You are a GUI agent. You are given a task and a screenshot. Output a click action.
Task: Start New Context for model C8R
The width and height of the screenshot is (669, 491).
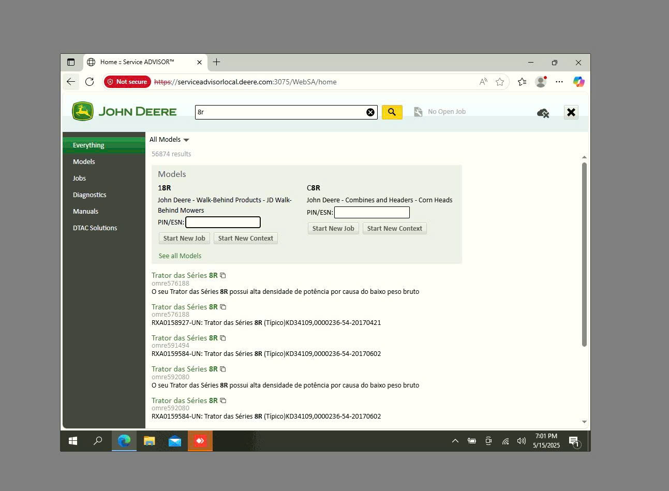(394, 229)
